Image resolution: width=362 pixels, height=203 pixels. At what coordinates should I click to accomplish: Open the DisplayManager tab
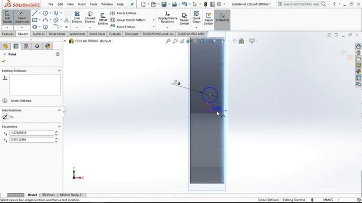point(48,46)
